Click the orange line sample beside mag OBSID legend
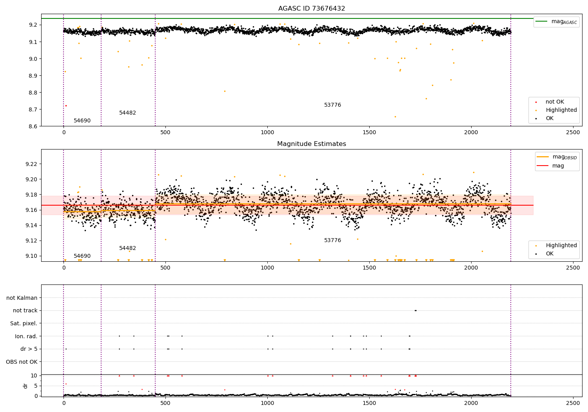Image resolution: width=588 pixels, height=412 pixels. point(543,157)
